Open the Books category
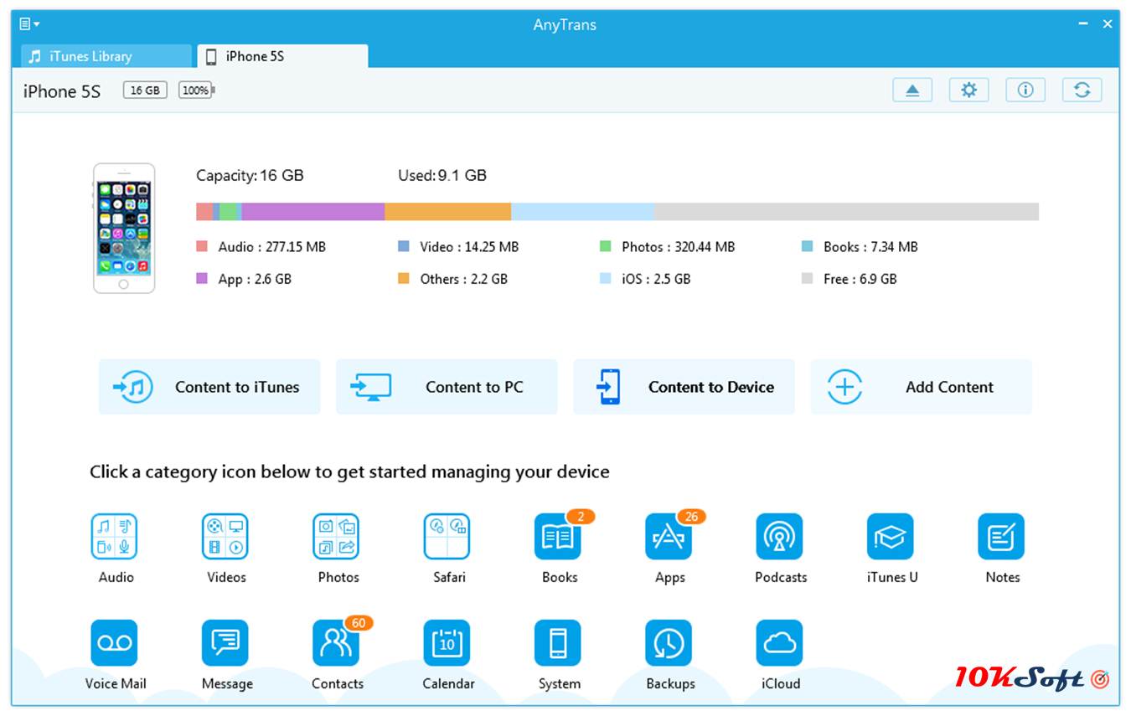The width and height of the screenshot is (1131, 716). 559,537
